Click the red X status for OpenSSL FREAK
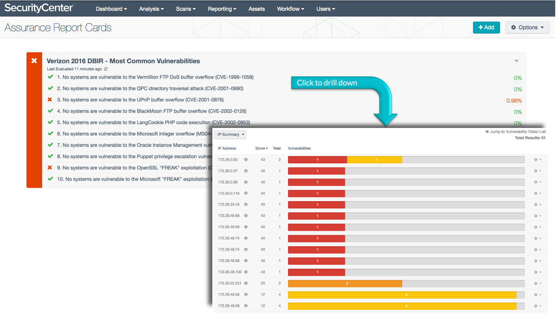This screenshot has width=556, height=316. click(x=50, y=168)
